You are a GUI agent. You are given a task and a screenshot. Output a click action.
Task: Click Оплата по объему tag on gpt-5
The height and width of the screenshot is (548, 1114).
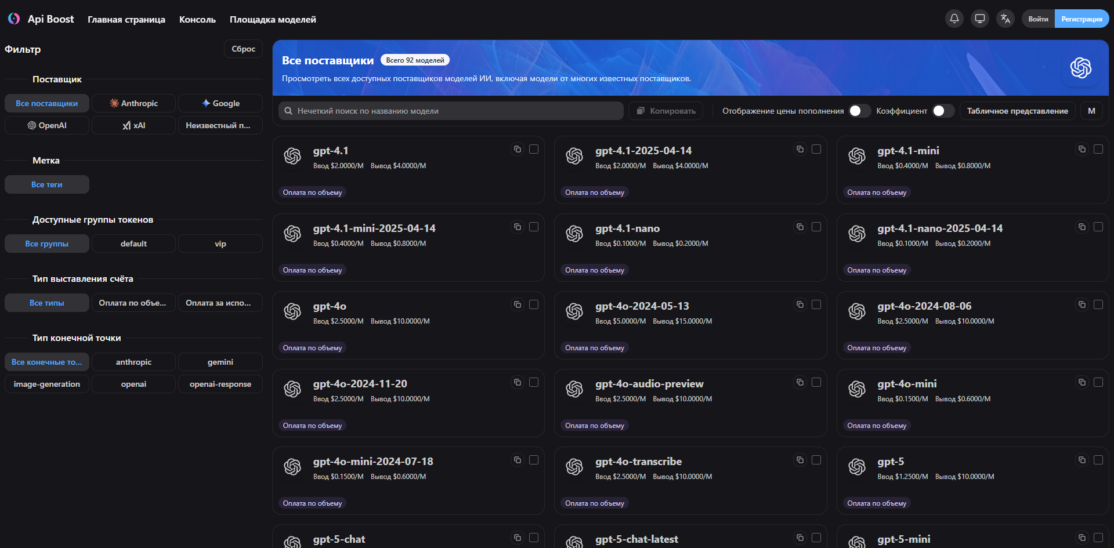[x=877, y=503]
